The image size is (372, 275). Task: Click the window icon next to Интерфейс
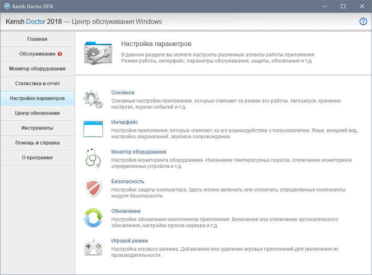93,129
